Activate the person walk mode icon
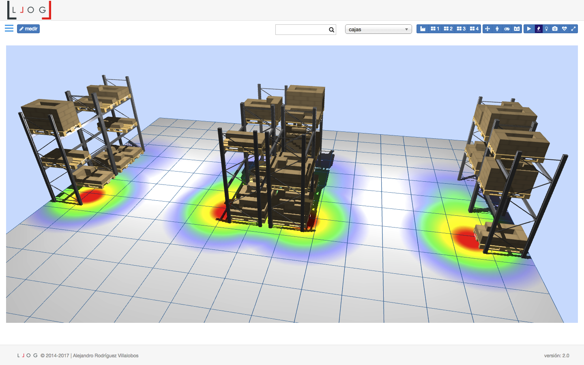 pyautogui.click(x=497, y=29)
